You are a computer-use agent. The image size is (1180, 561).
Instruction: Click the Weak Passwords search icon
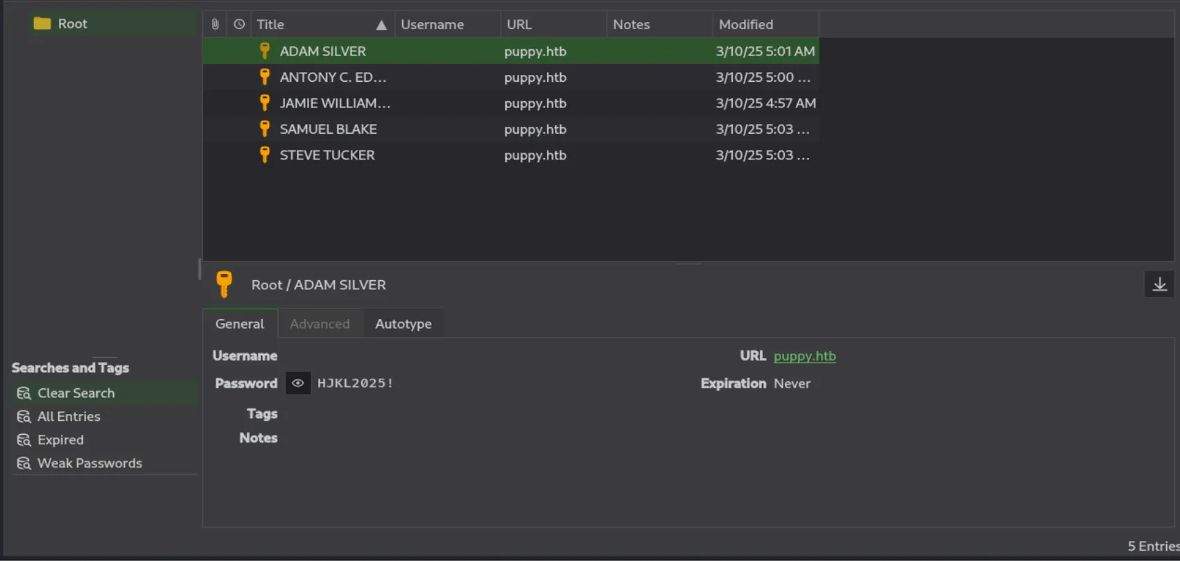coord(24,463)
